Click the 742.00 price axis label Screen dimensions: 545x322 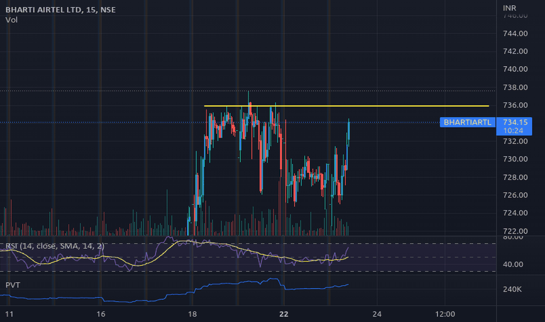[x=515, y=51]
